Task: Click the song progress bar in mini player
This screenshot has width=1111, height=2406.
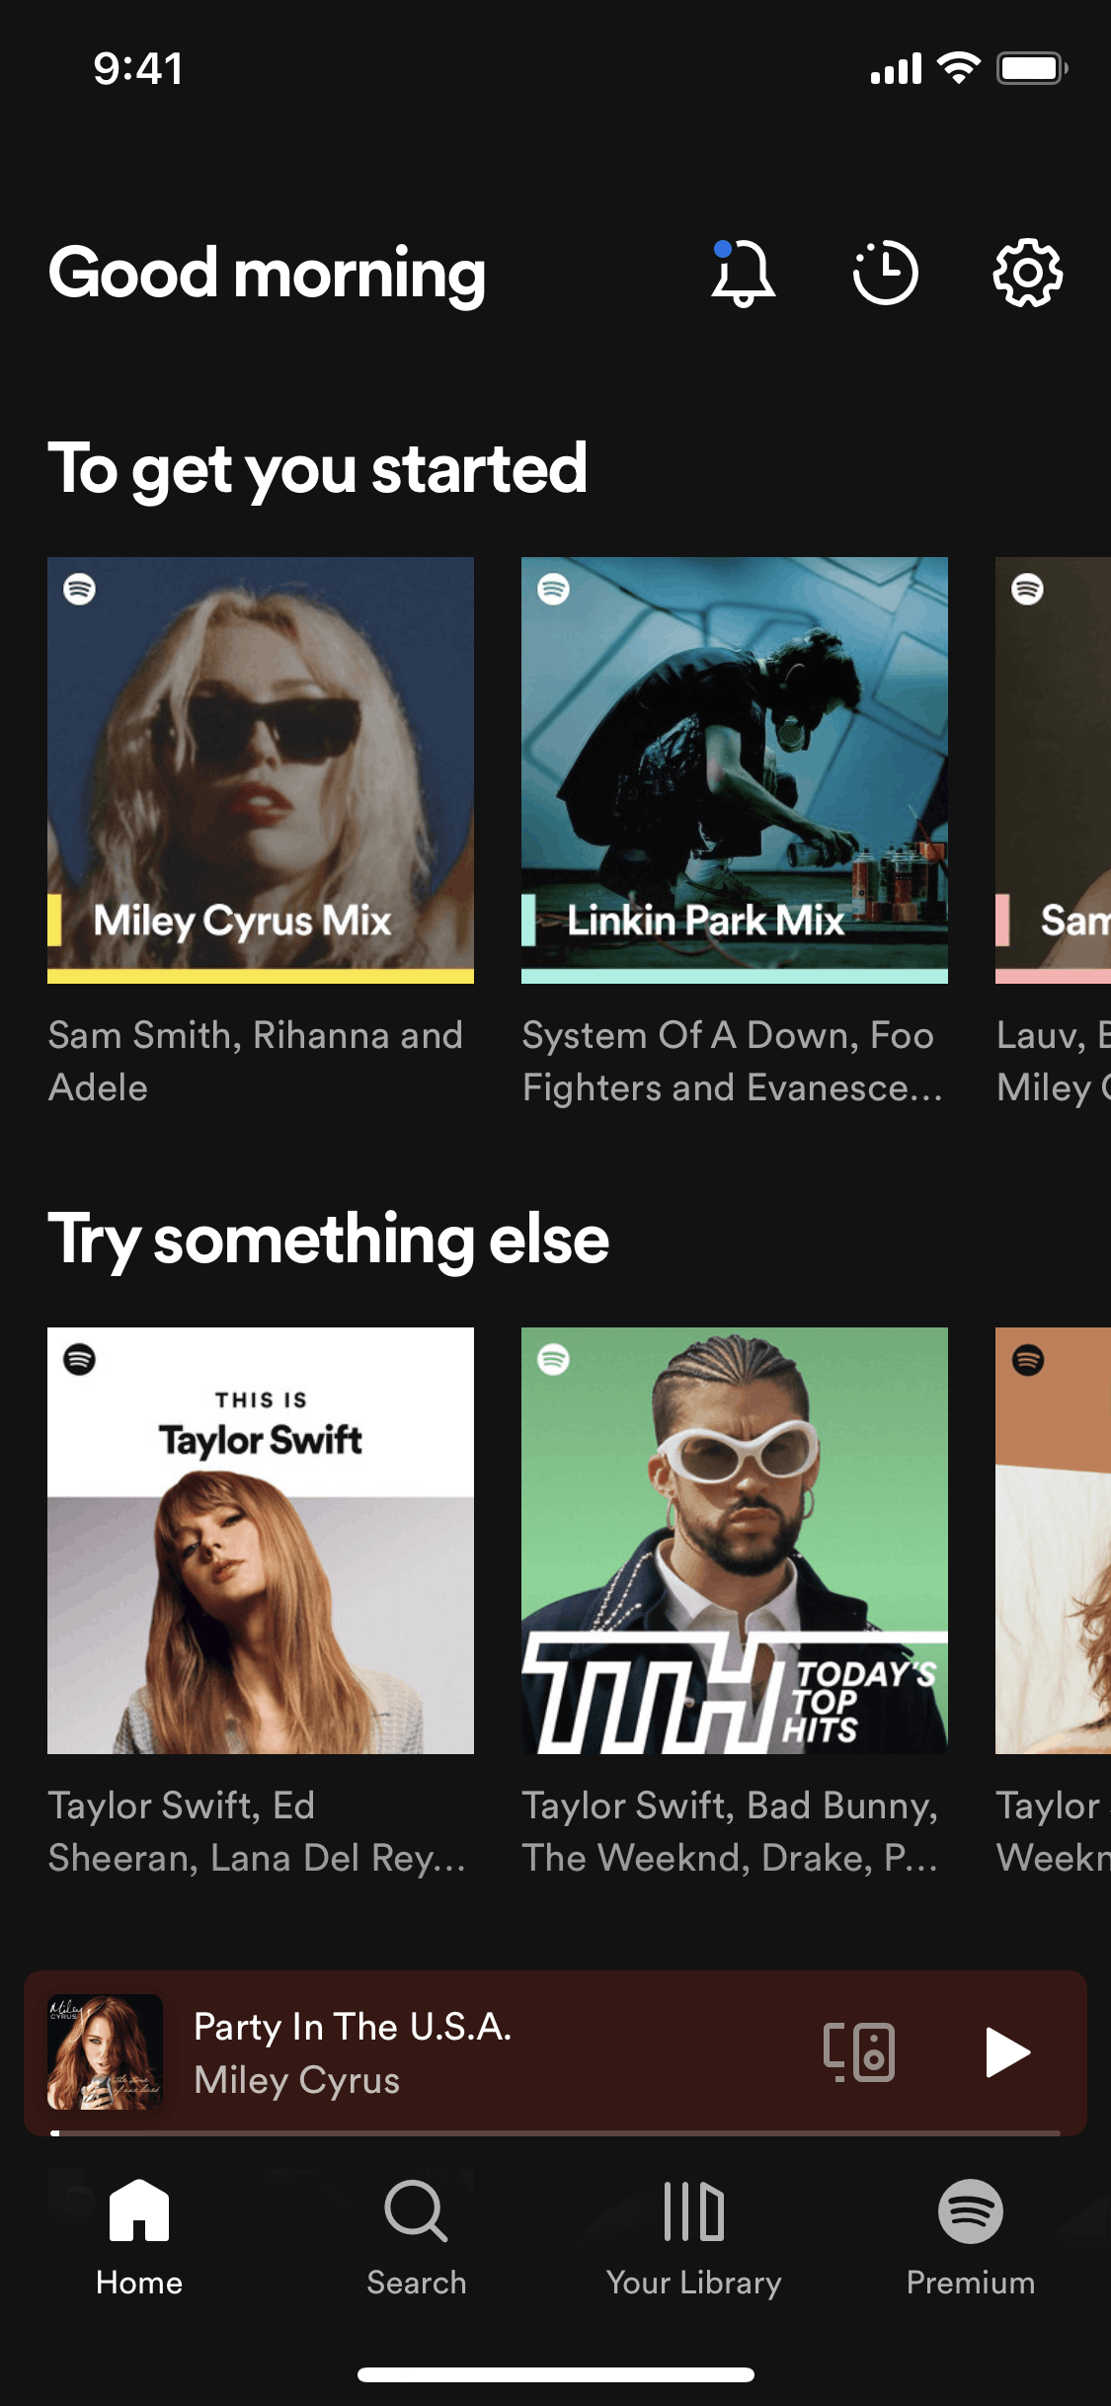Action: tap(555, 2133)
